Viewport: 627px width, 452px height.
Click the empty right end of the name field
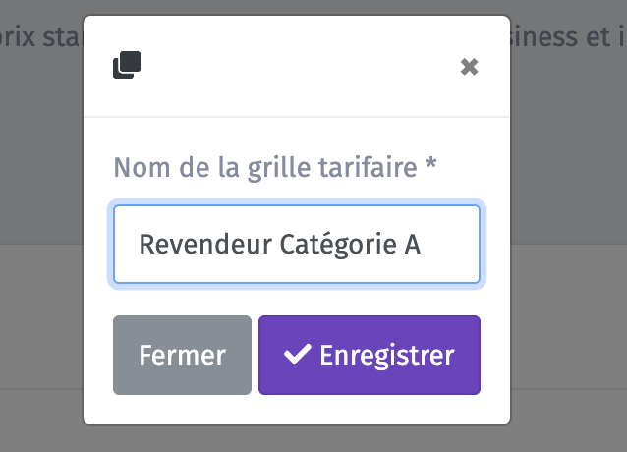452,245
